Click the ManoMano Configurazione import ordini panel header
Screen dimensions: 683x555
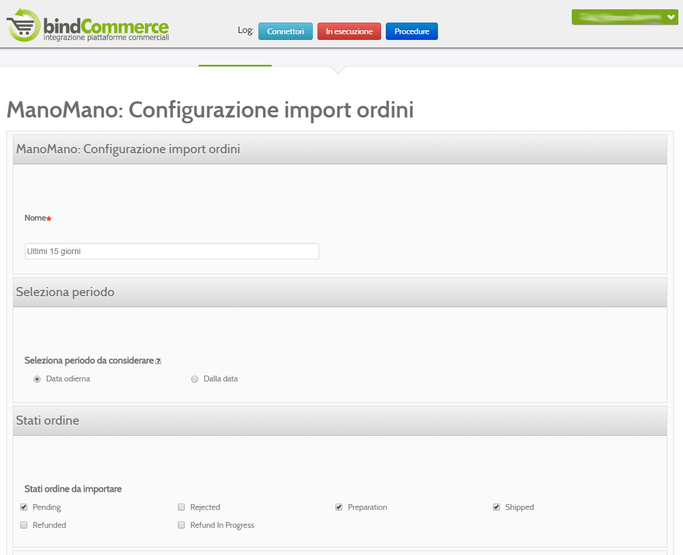click(x=339, y=149)
